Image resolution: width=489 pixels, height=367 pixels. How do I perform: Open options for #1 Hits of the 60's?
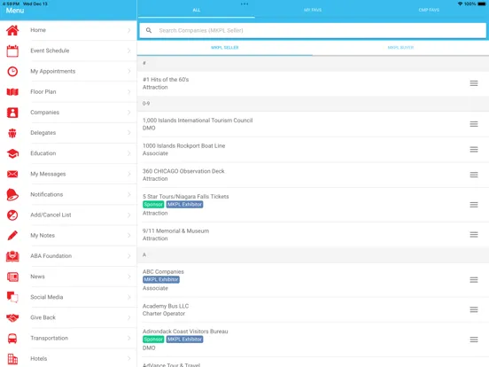coord(474,83)
